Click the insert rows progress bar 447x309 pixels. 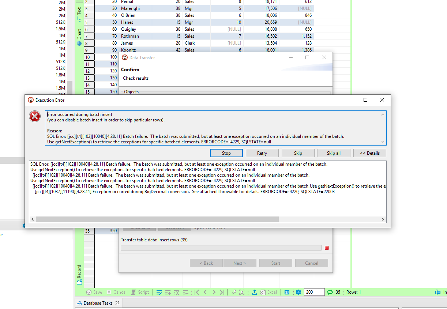coord(221,248)
